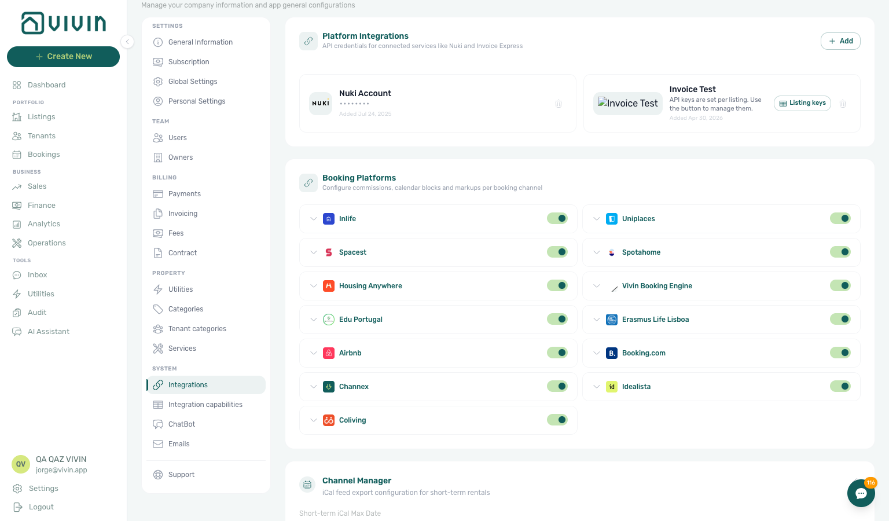Image resolution: width=889 pixels, height=521 pixels.
Task: Click the Booking Platforms link icon
Action: click(308, 183)
